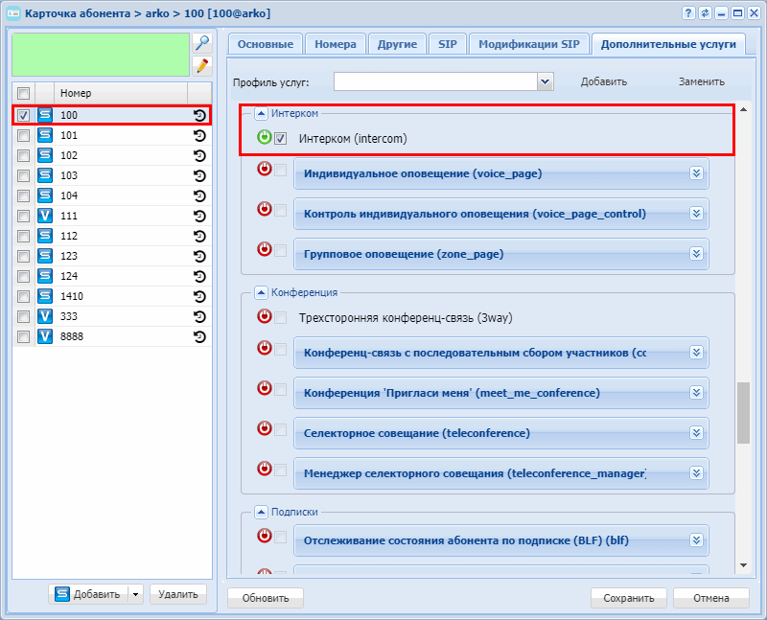Click the vertical scrollbar thumb
Screen dimensions: 767x620
[743, 412]
